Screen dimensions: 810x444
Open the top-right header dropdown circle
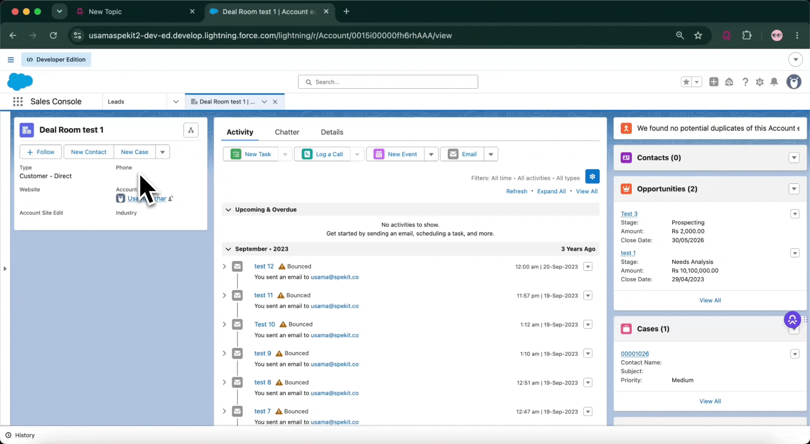[796, 60]
